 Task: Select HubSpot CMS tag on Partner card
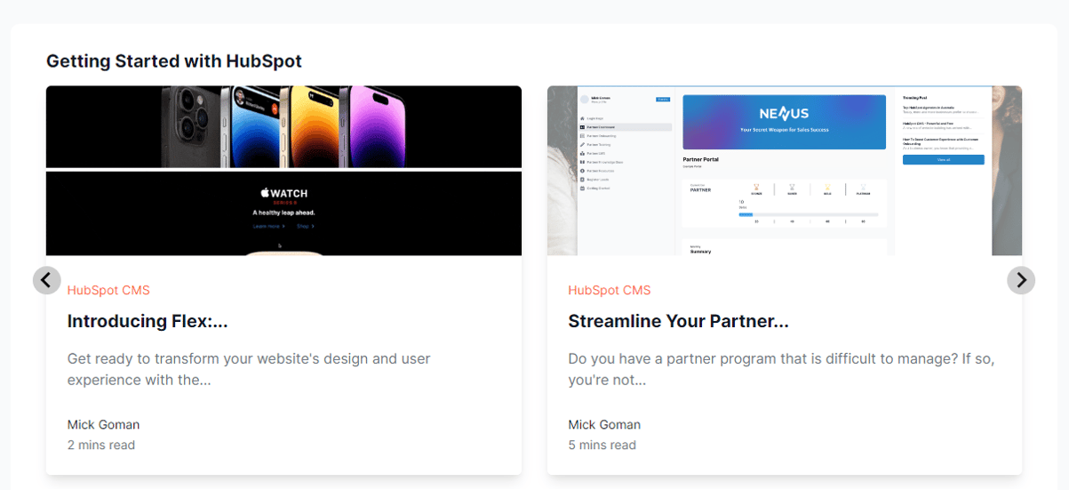point(610,290)
